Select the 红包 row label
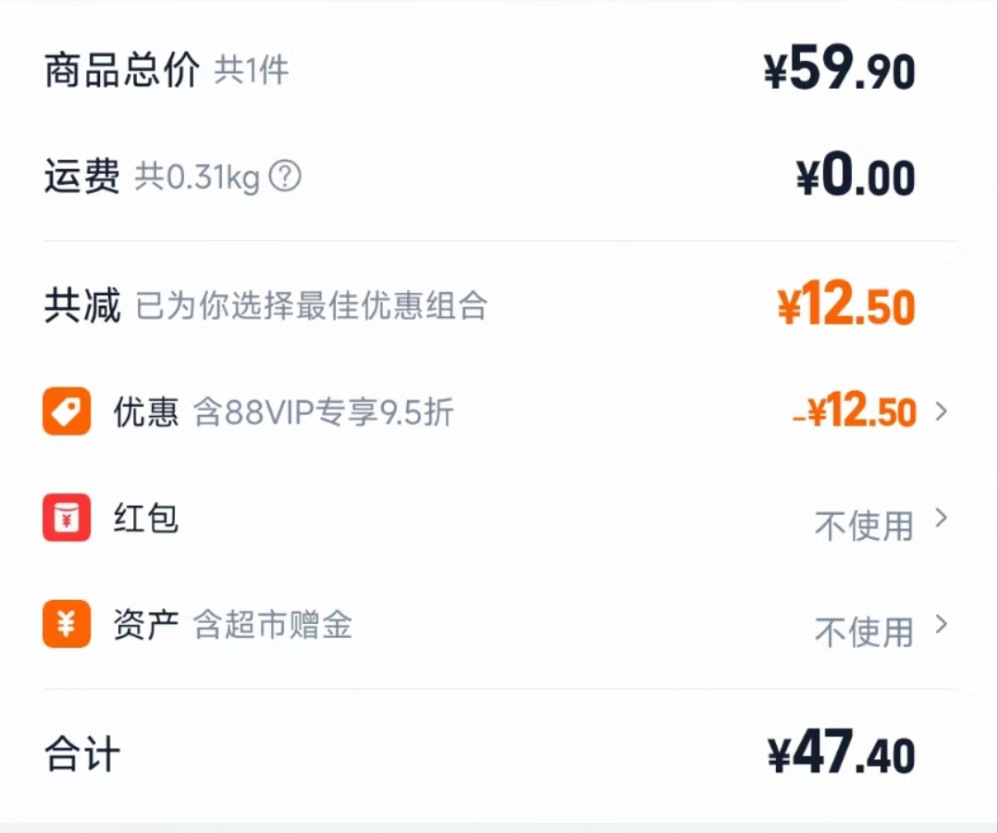The height and width of the screenshot is (833, 998). 146,518
